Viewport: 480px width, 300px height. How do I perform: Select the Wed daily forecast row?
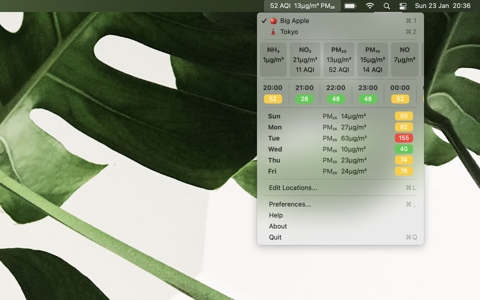point(340,149)
